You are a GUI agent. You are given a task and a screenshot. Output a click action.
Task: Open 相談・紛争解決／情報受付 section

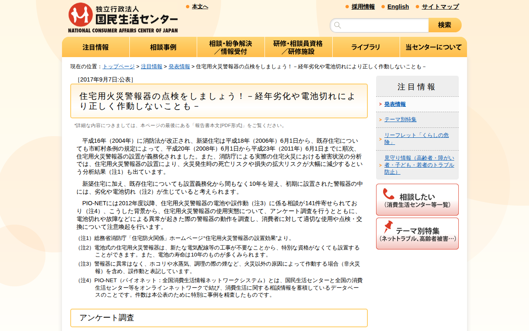point(231,47)
